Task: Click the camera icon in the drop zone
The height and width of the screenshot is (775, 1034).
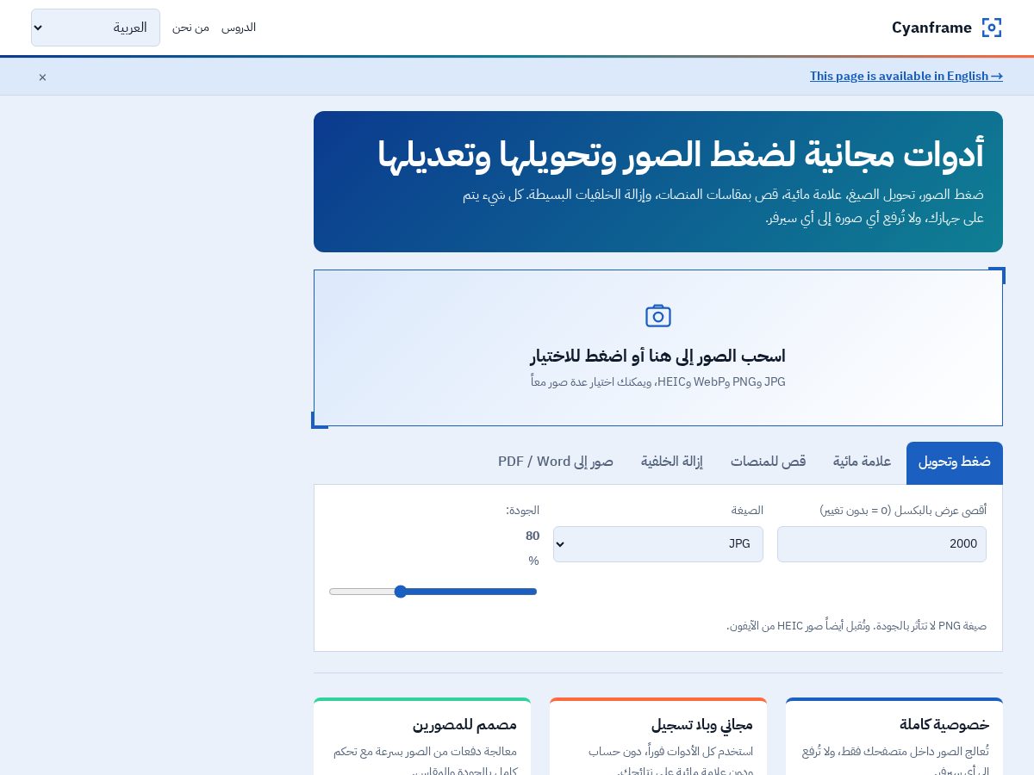Action: (658, 316)
